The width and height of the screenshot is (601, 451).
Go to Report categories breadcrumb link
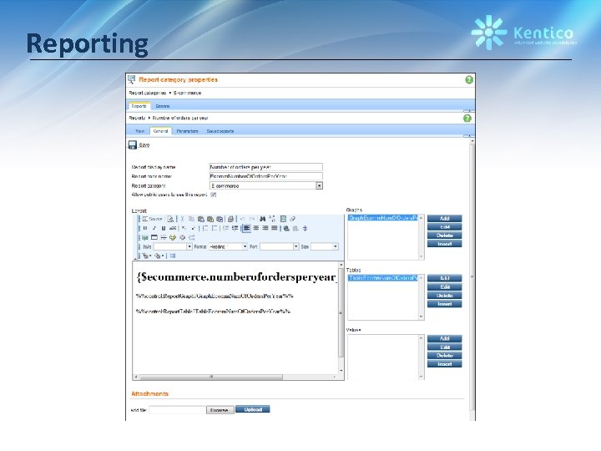(148, 94)
